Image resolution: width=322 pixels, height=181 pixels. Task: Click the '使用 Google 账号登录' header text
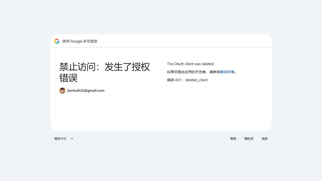80,41
